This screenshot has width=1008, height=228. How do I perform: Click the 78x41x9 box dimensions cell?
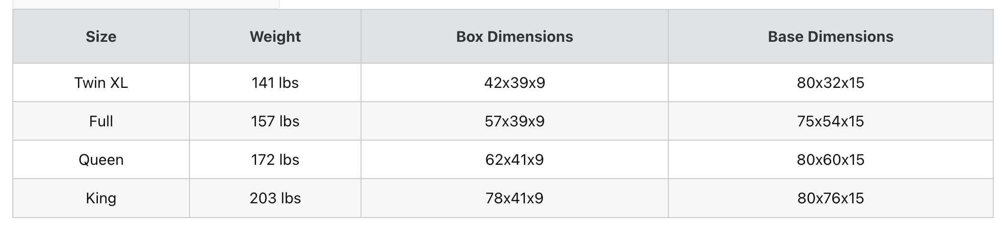(x=514, y=198)
